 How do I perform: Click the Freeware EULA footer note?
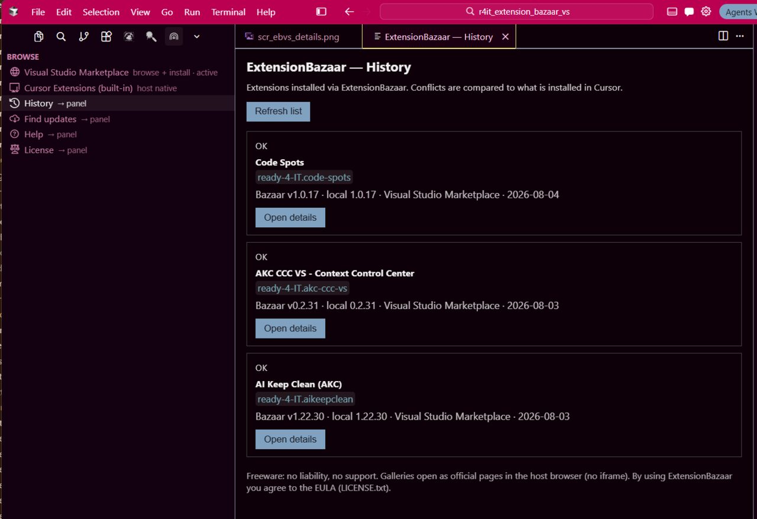click(x=489, y=482)
